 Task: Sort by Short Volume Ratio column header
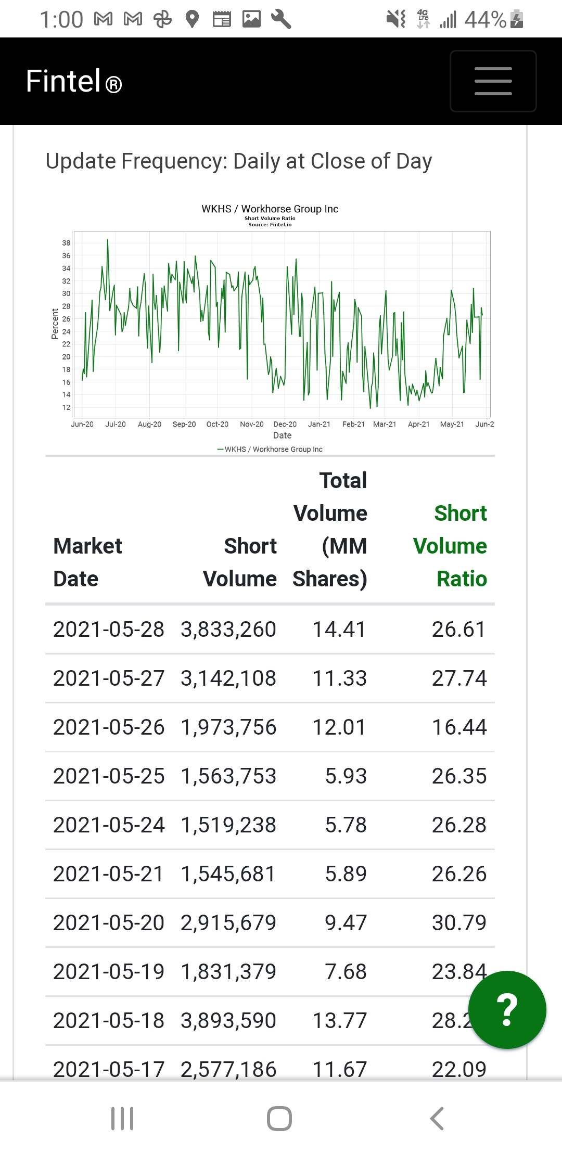[450, 546]
